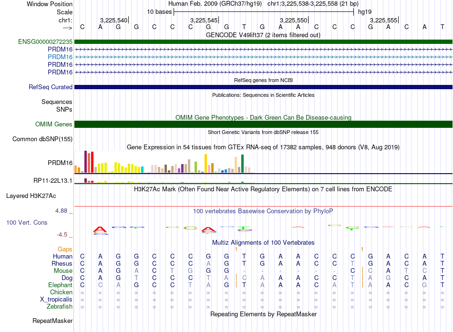Click the PRDM16 GTEx expression label
This screenshot has width=453, height=332.
(60, 163)
